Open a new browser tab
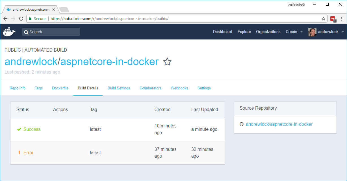 pyautogui.click(x=64, y=10)
